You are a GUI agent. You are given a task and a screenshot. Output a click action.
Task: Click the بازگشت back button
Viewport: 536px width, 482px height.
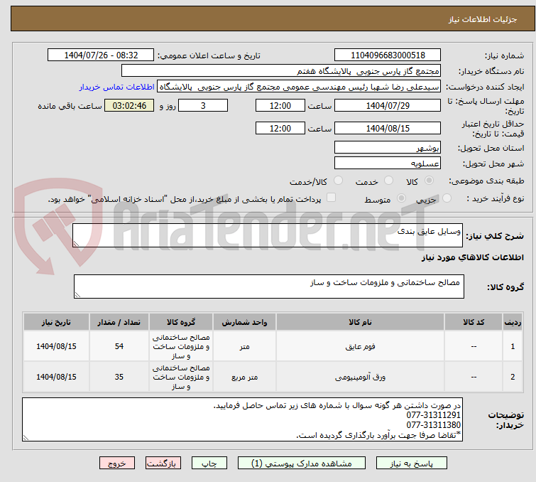(163, 464)
